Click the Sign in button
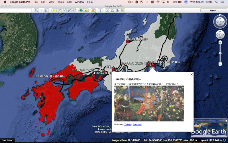The image size is (228, 143). tap(213, 11)
